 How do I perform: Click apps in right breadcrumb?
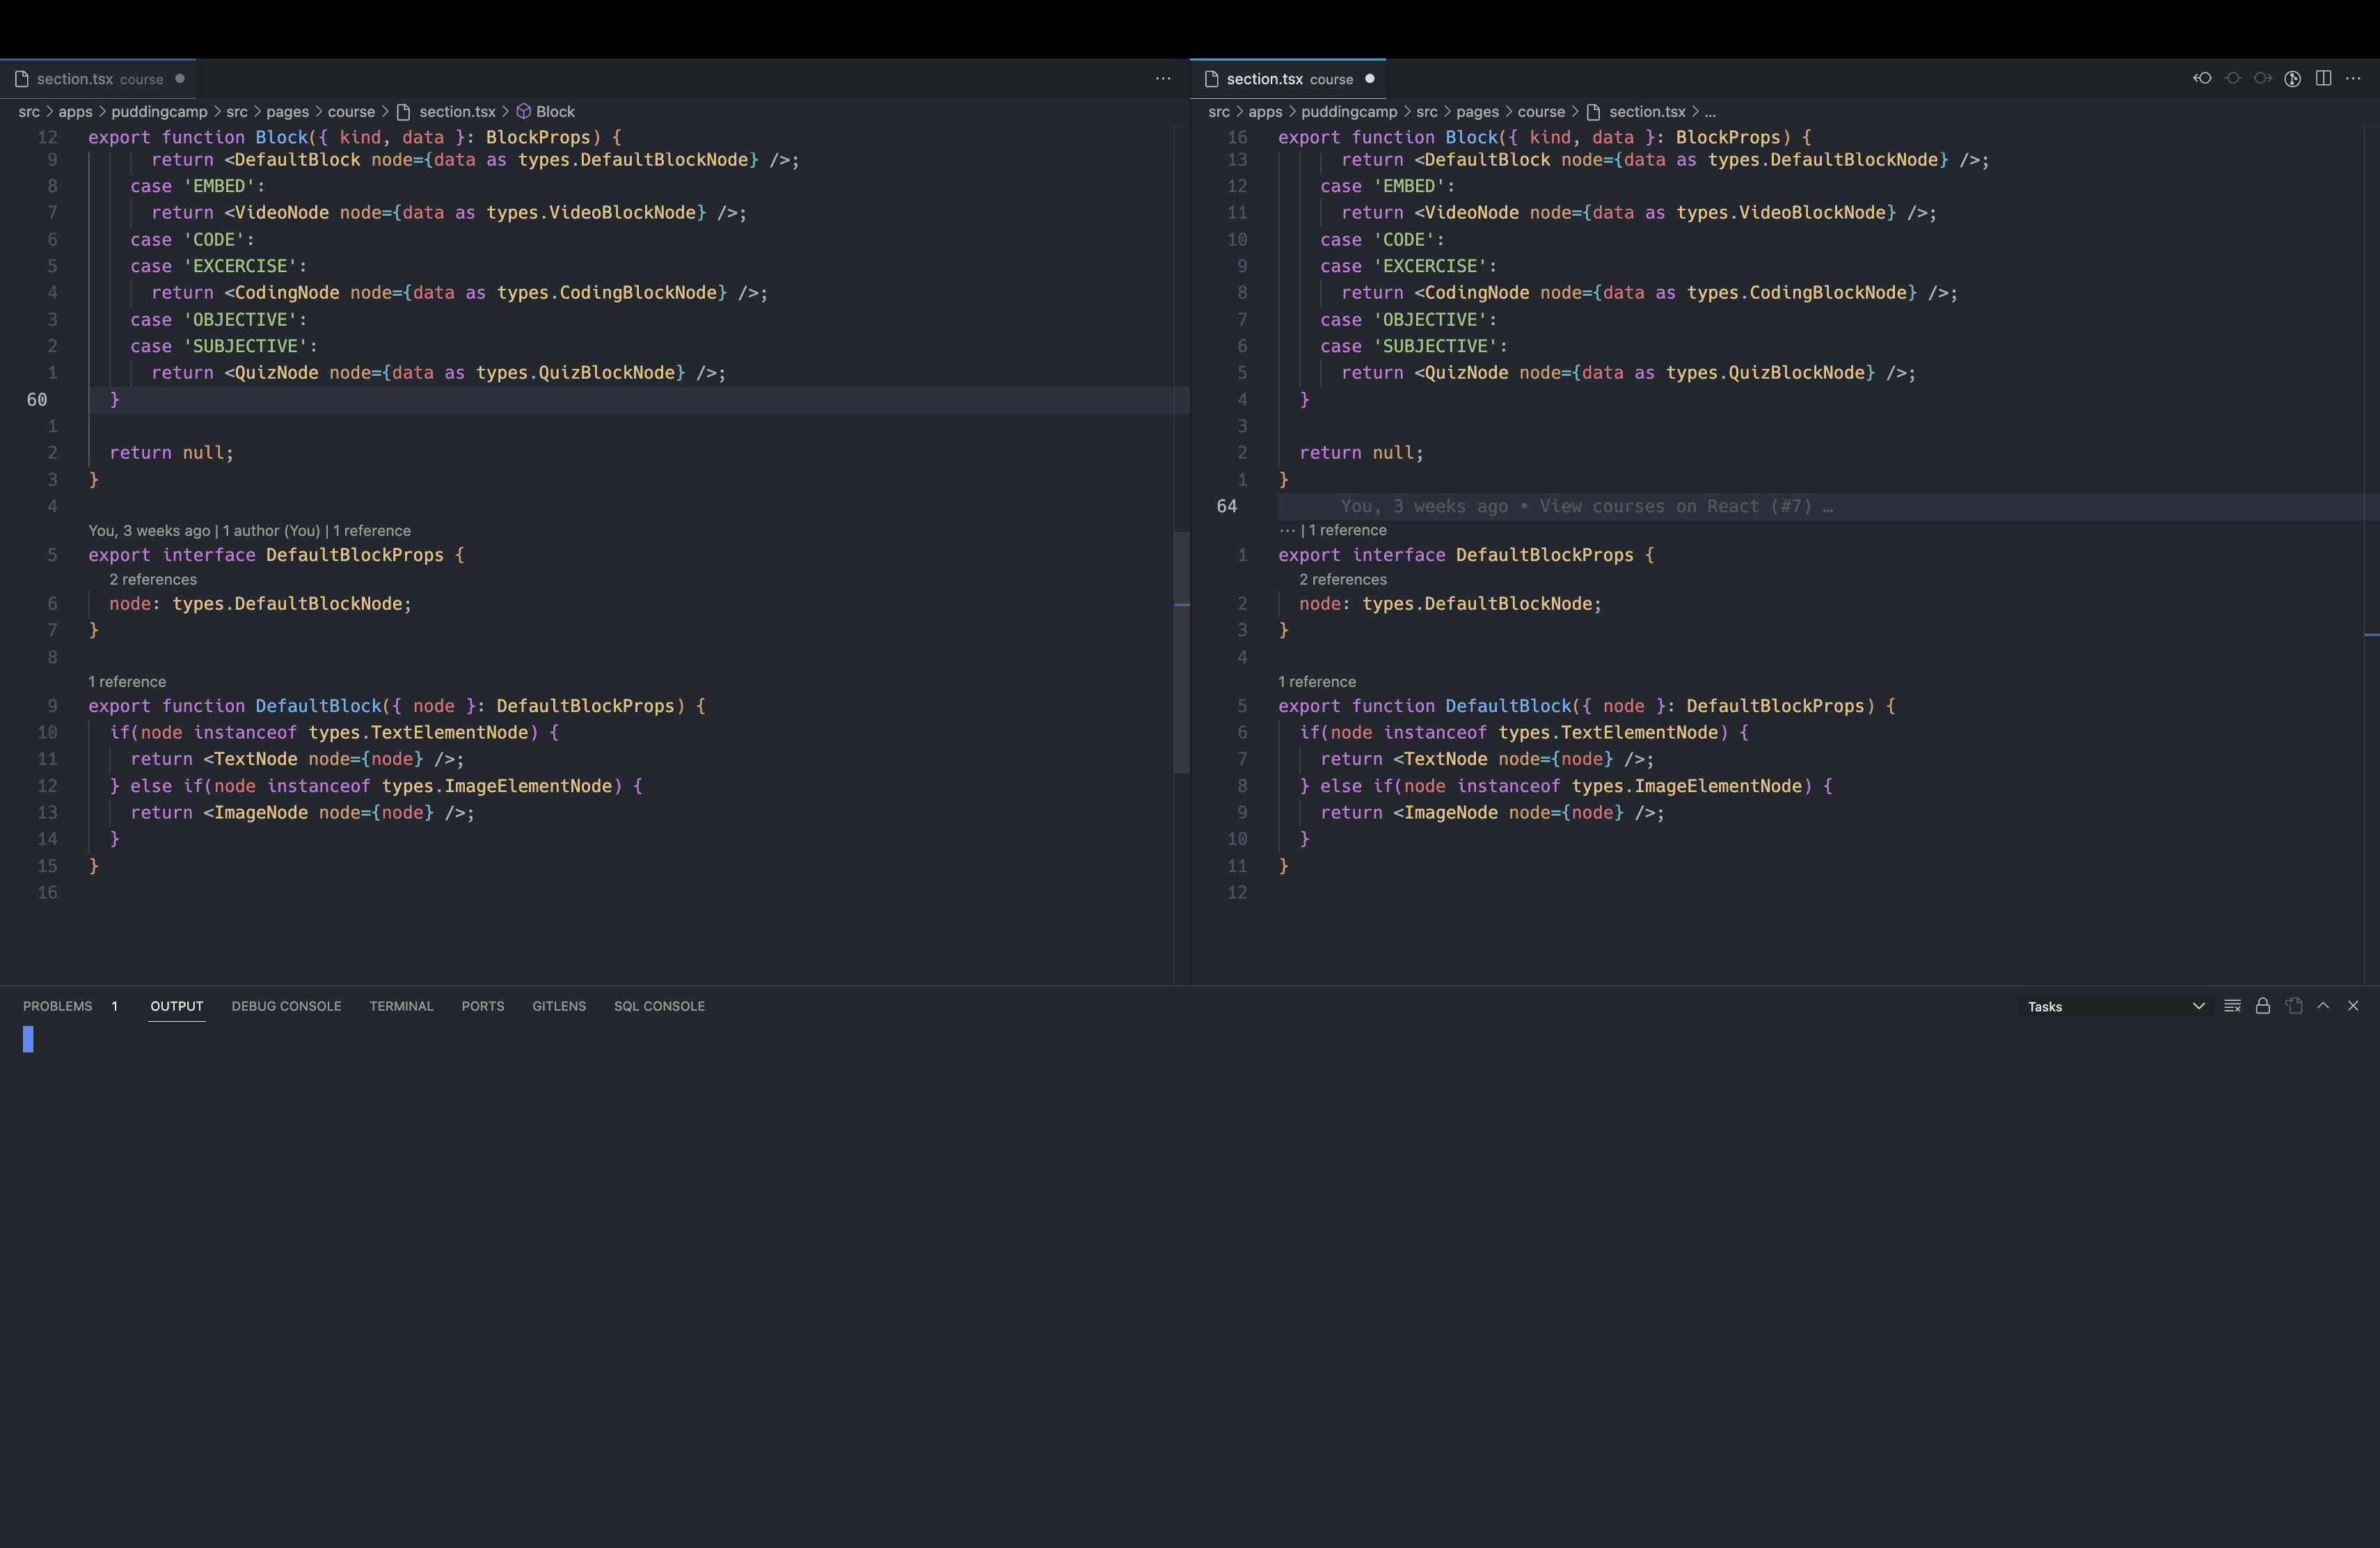coord(1265,111)
